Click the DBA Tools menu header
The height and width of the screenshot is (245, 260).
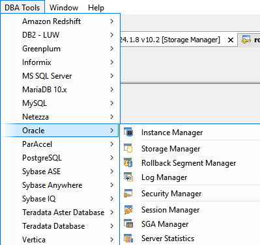pos(22,8)
